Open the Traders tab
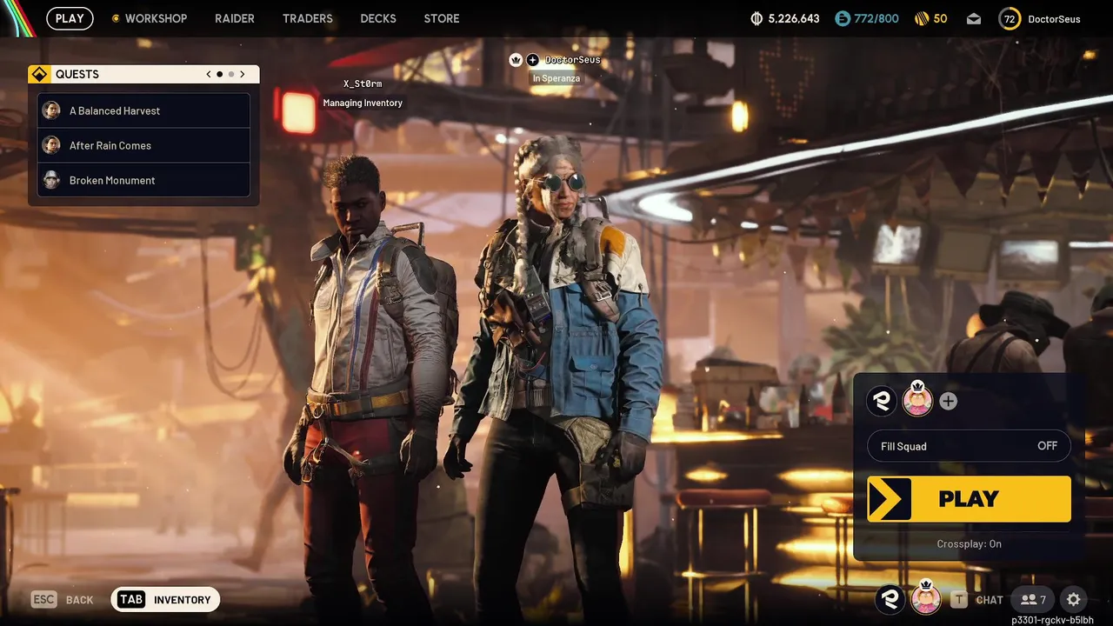The image size is (1113, 626). pos(308,18)
